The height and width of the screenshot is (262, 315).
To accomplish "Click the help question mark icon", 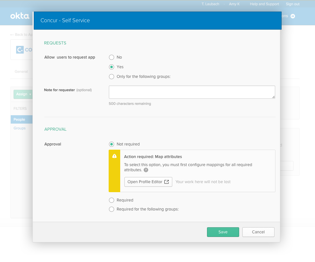I will pos(146,170).
